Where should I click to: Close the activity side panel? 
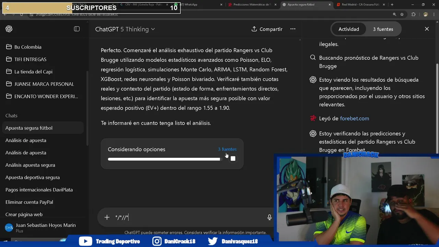[x=427, y=29]
